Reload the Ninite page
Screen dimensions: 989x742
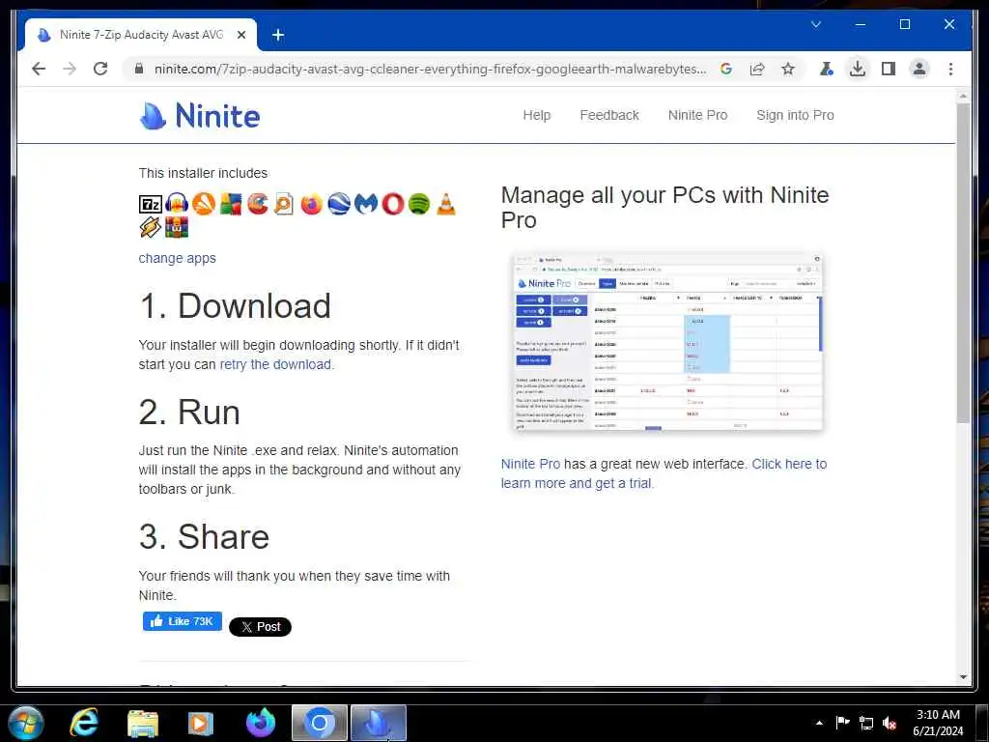(100, 69)
